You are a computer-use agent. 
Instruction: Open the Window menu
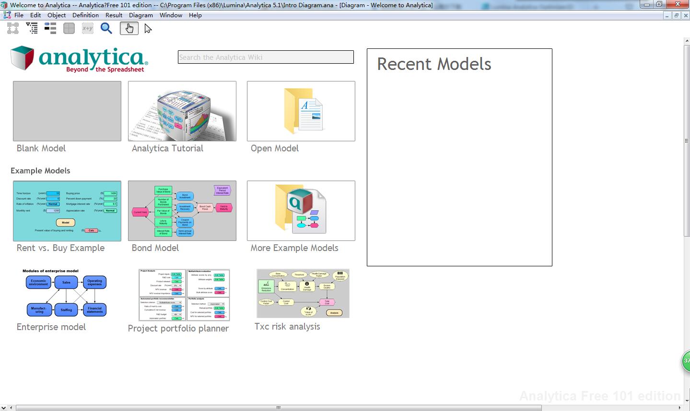[x=171, y=15]
